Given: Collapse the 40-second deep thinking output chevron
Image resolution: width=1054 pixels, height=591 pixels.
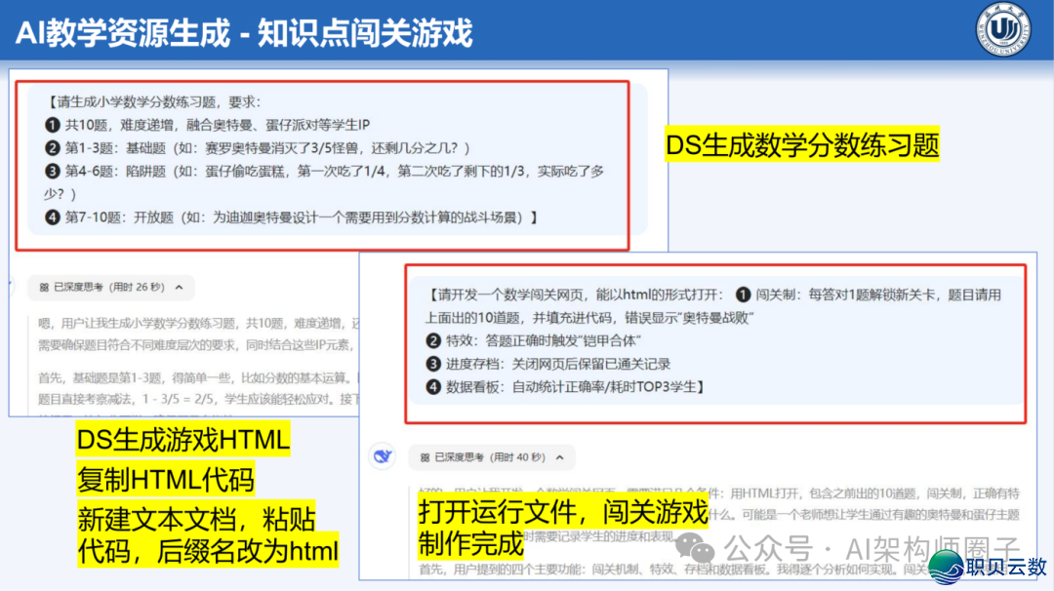Looking at the screenshot, I should [x=559, y=457].
